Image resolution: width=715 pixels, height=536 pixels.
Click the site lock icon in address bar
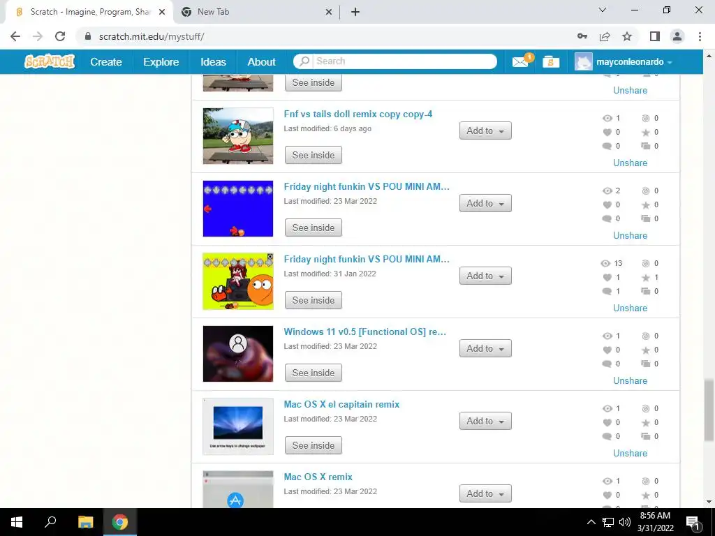point(88,36)
